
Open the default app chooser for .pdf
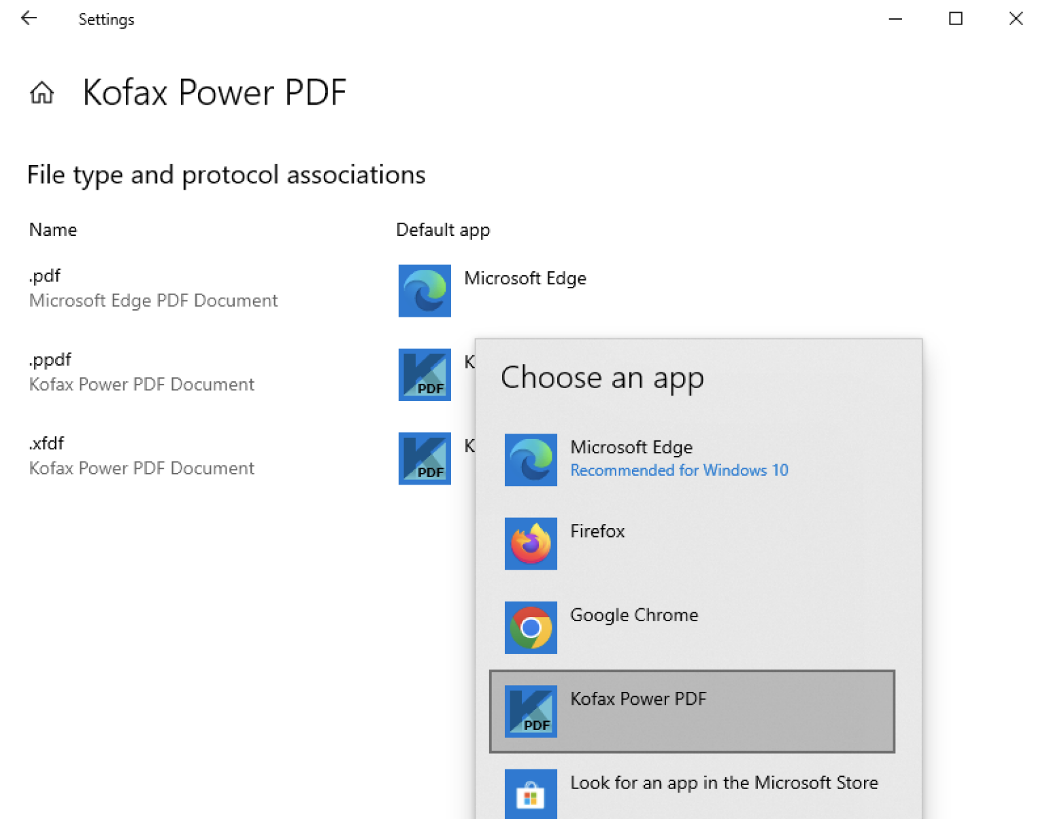coord(490,291)
